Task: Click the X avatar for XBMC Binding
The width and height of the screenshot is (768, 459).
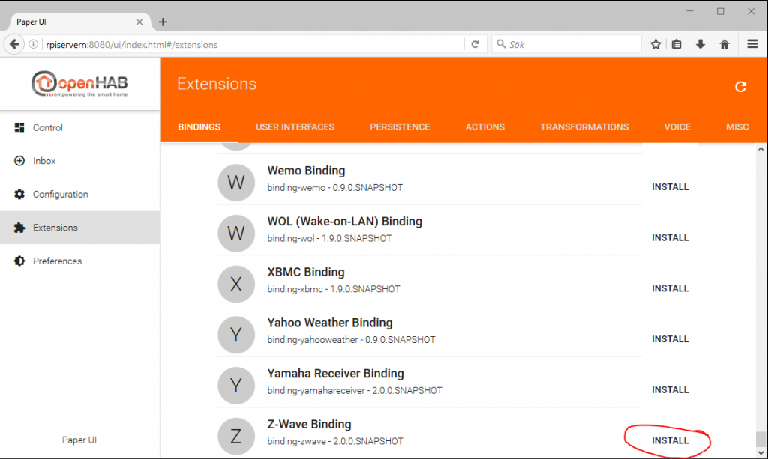Action: coord(236,284)
